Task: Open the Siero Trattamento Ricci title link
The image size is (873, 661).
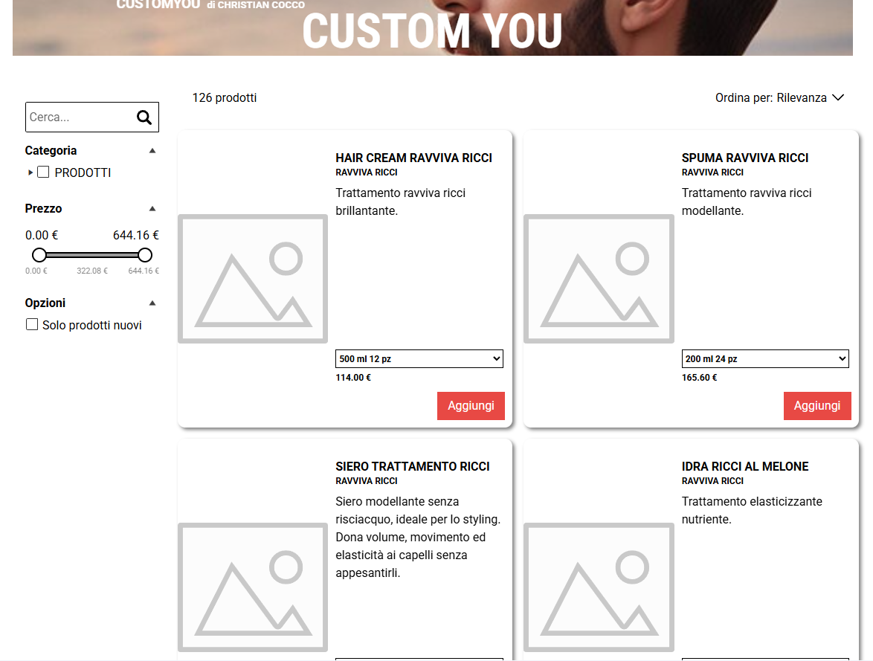Action: [x=413, y=466]
